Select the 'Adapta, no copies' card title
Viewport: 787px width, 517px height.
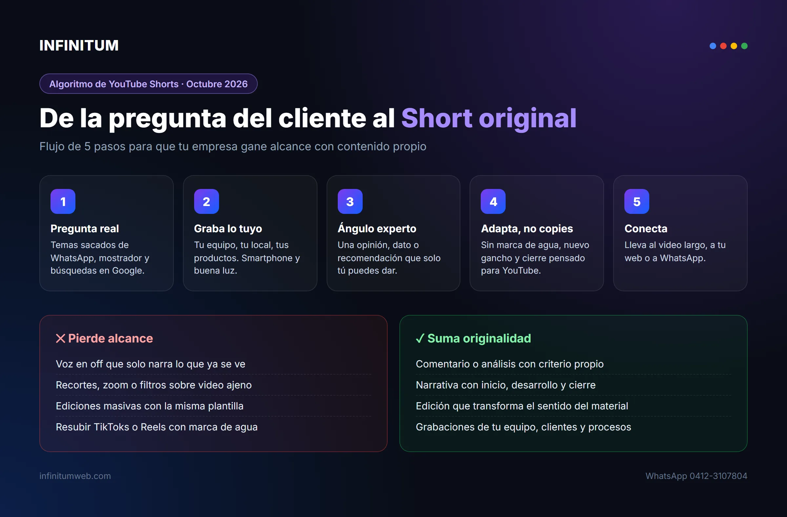pos(527,229)
